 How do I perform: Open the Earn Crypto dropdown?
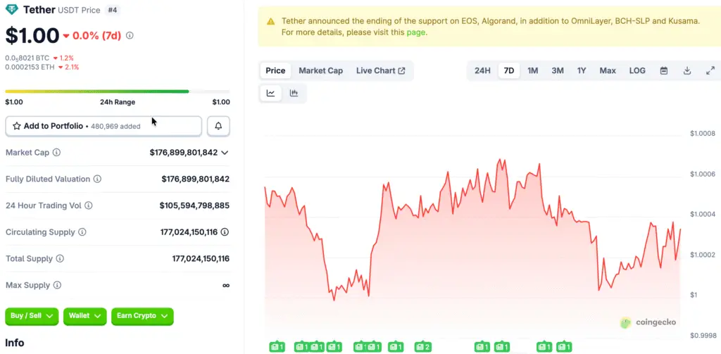click(x=142, y=316)
